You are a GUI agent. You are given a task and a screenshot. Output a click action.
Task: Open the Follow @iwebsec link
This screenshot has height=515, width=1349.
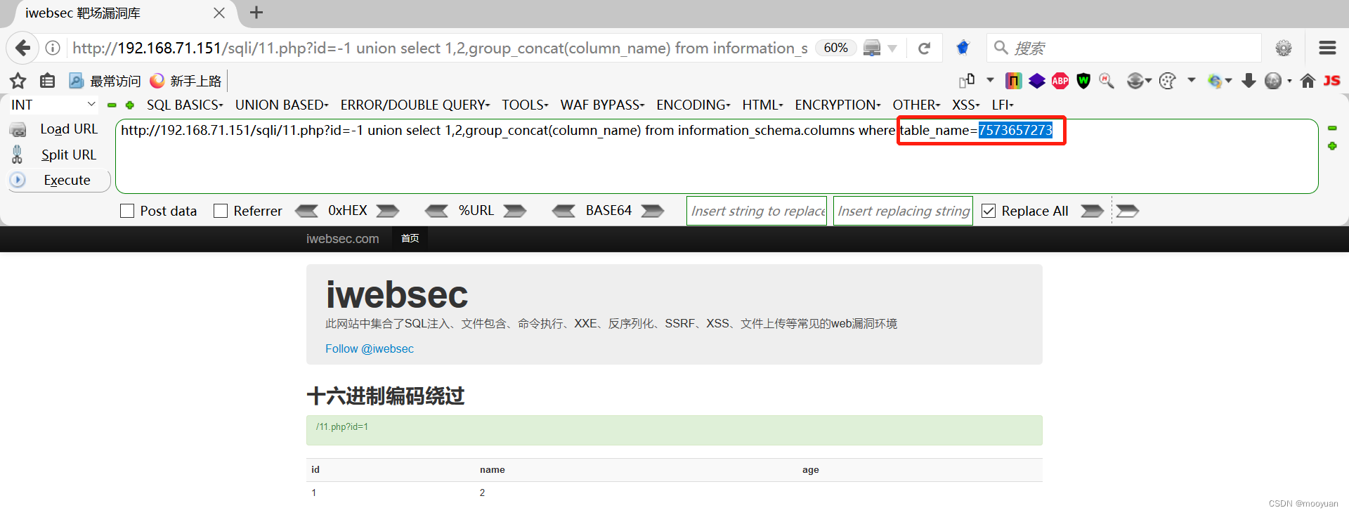tap(370, 348)
